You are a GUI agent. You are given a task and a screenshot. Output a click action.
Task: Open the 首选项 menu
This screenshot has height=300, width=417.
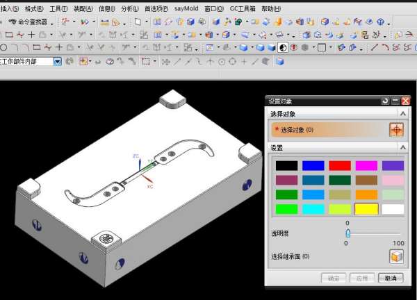point(156,8)
